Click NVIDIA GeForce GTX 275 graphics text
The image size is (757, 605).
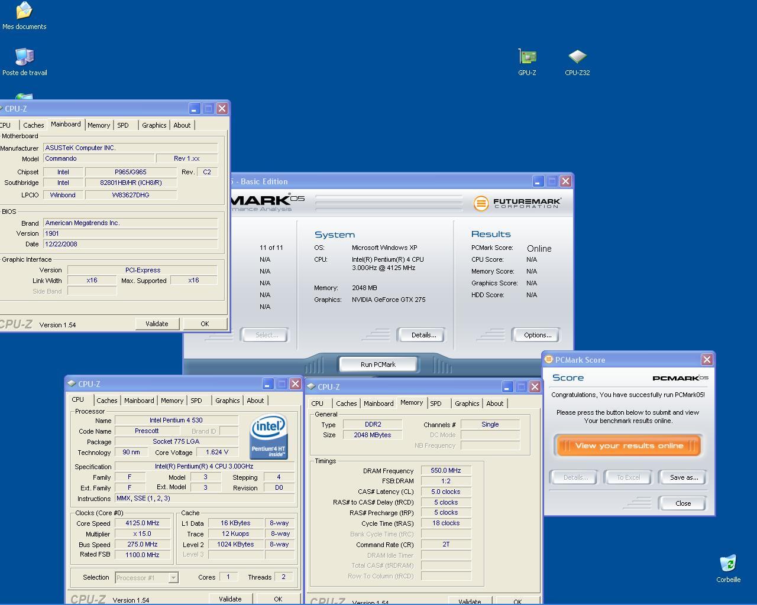coord(389,300)
